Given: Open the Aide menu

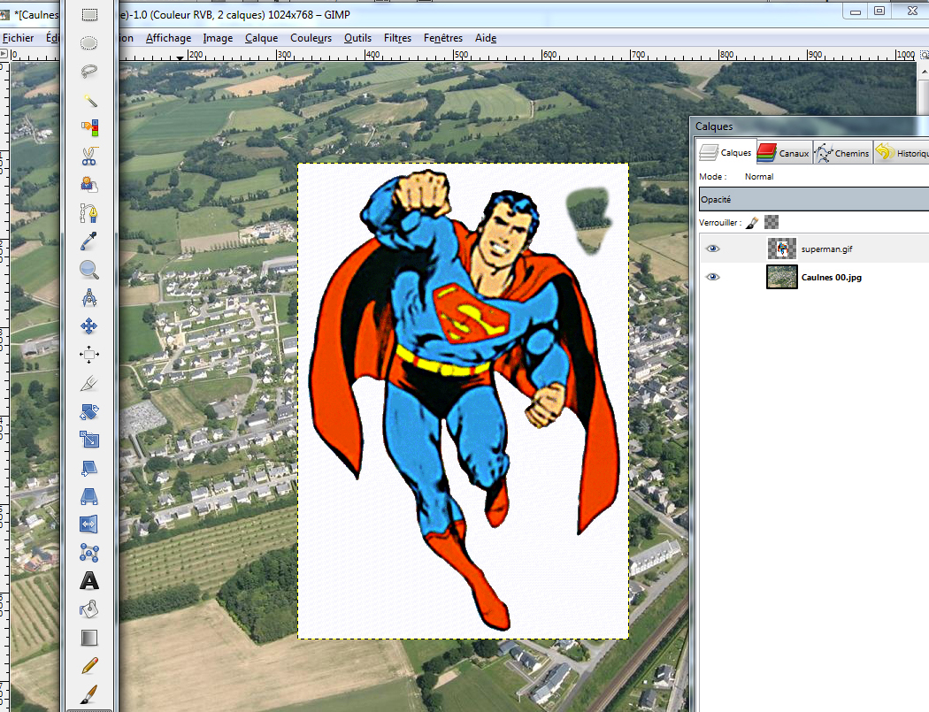Looking at the screenshot, I should (x=486, y=38).
